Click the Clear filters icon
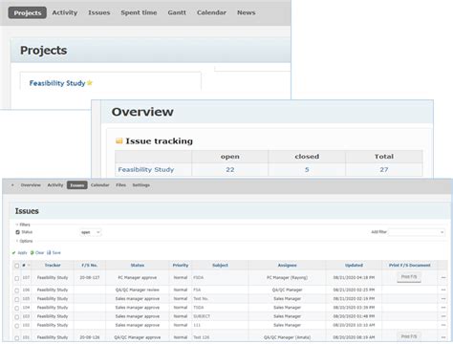This screenshot has width=453, height=344. [x=32, y=253]
